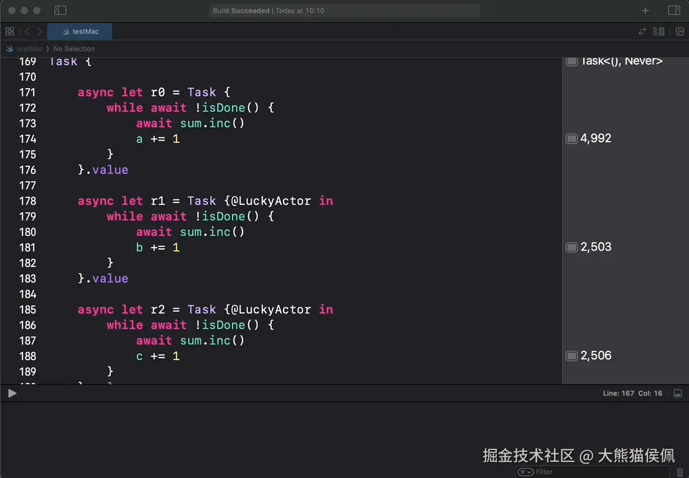Click 'while await !isDone()' on line 186

tap(183, 325)
